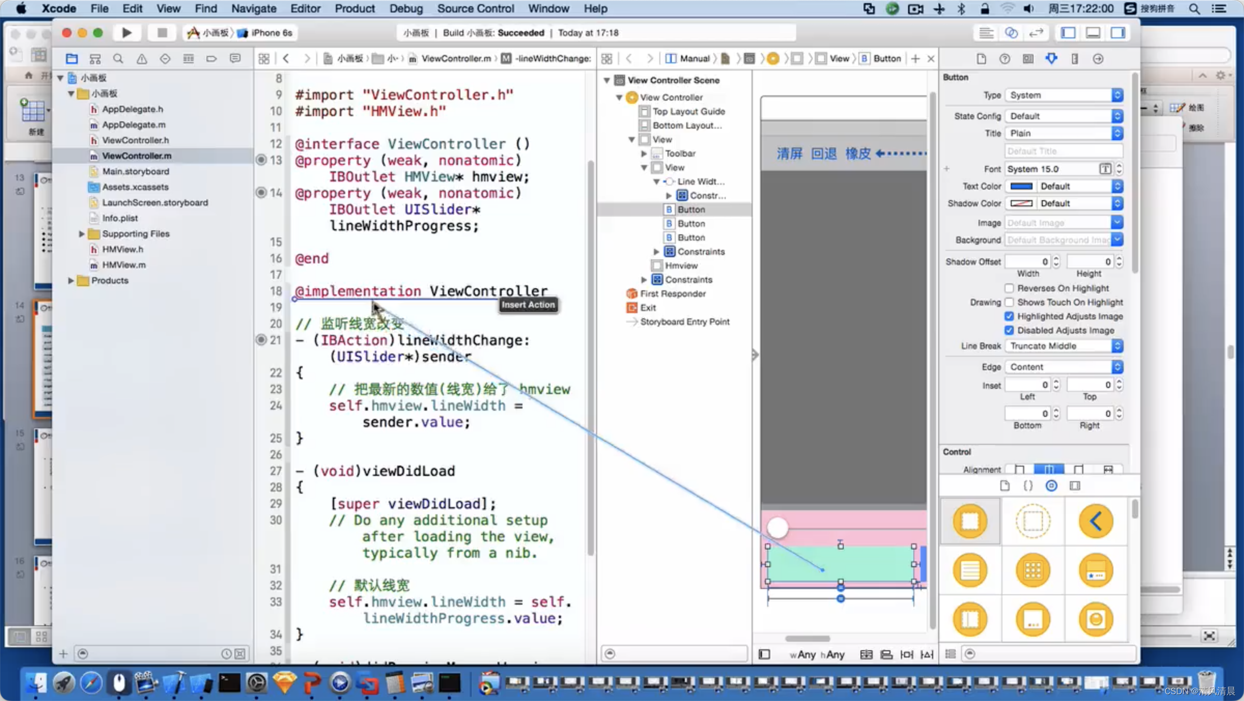
Task: Click the State Config Default button
Action: click(1064, 116)
